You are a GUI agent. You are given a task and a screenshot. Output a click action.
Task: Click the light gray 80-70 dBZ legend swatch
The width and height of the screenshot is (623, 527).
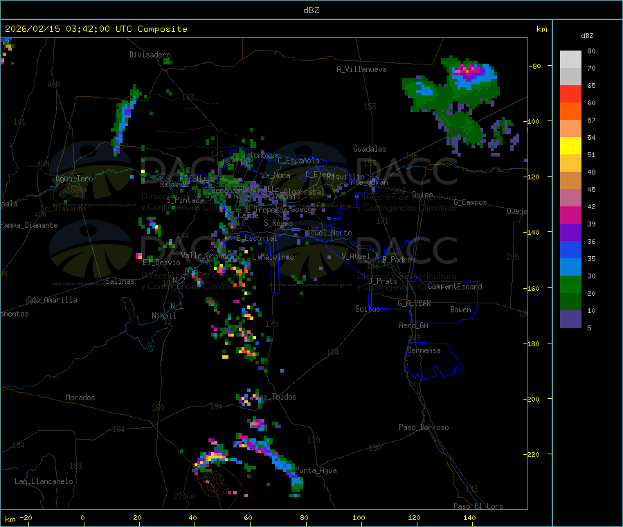[570, 60]
